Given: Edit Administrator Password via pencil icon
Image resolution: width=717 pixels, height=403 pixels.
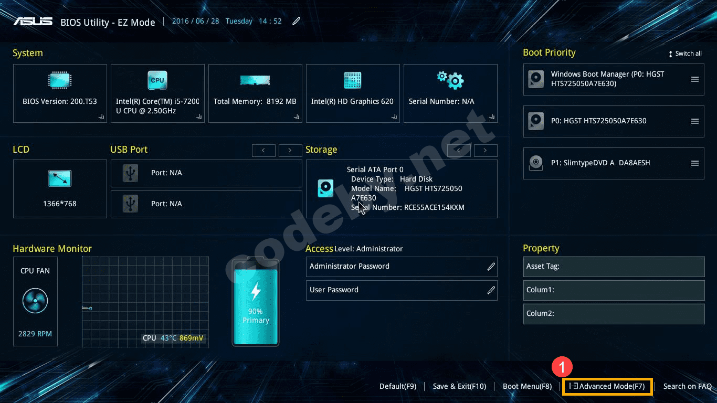Looking at the screenshot, I should pyautogui.click(x=491, y=267).
